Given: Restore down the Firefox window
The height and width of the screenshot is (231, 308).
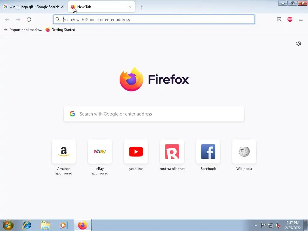Looking at the screenshot, I should [293, 3].
